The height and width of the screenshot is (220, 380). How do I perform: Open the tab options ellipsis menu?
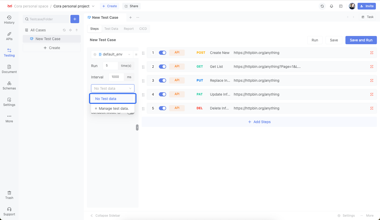point(138,17)
